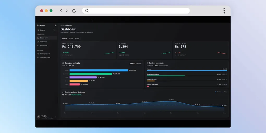Click the magnifier icon beside Buscar
266x133 pixels.
coord(38,30)
